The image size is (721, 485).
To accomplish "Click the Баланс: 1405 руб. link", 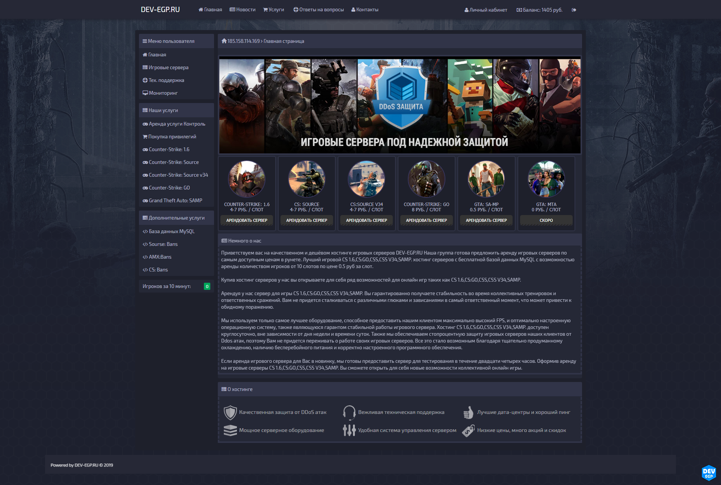I will pyautogui.click(x=539, y=10).
